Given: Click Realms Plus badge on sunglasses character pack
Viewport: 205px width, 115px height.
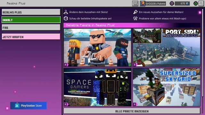Looking at the screenshot, I should (66, 65).
